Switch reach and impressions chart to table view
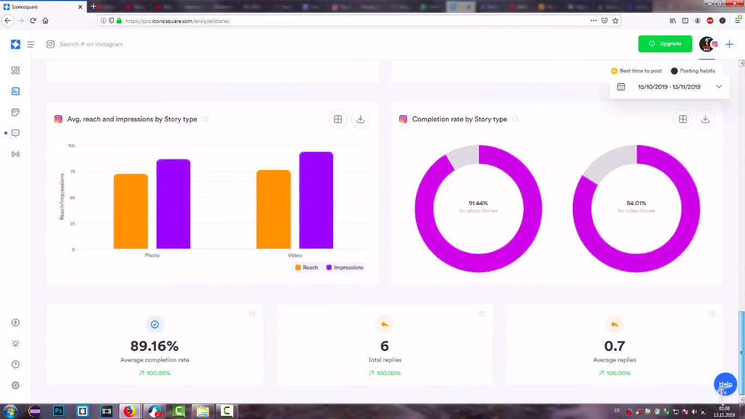The width and height of the screenshot is (745, 419). [338, 119]
